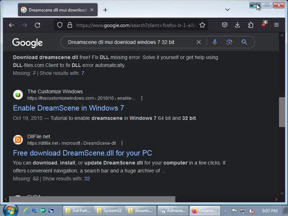Go to the Google logo homepage
The image size is (288, 216).
[x=27, y=43]
